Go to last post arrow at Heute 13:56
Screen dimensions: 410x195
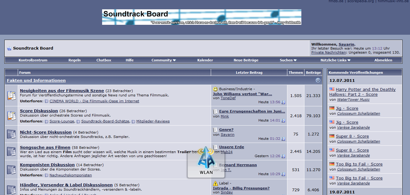(x=283, y=102)
